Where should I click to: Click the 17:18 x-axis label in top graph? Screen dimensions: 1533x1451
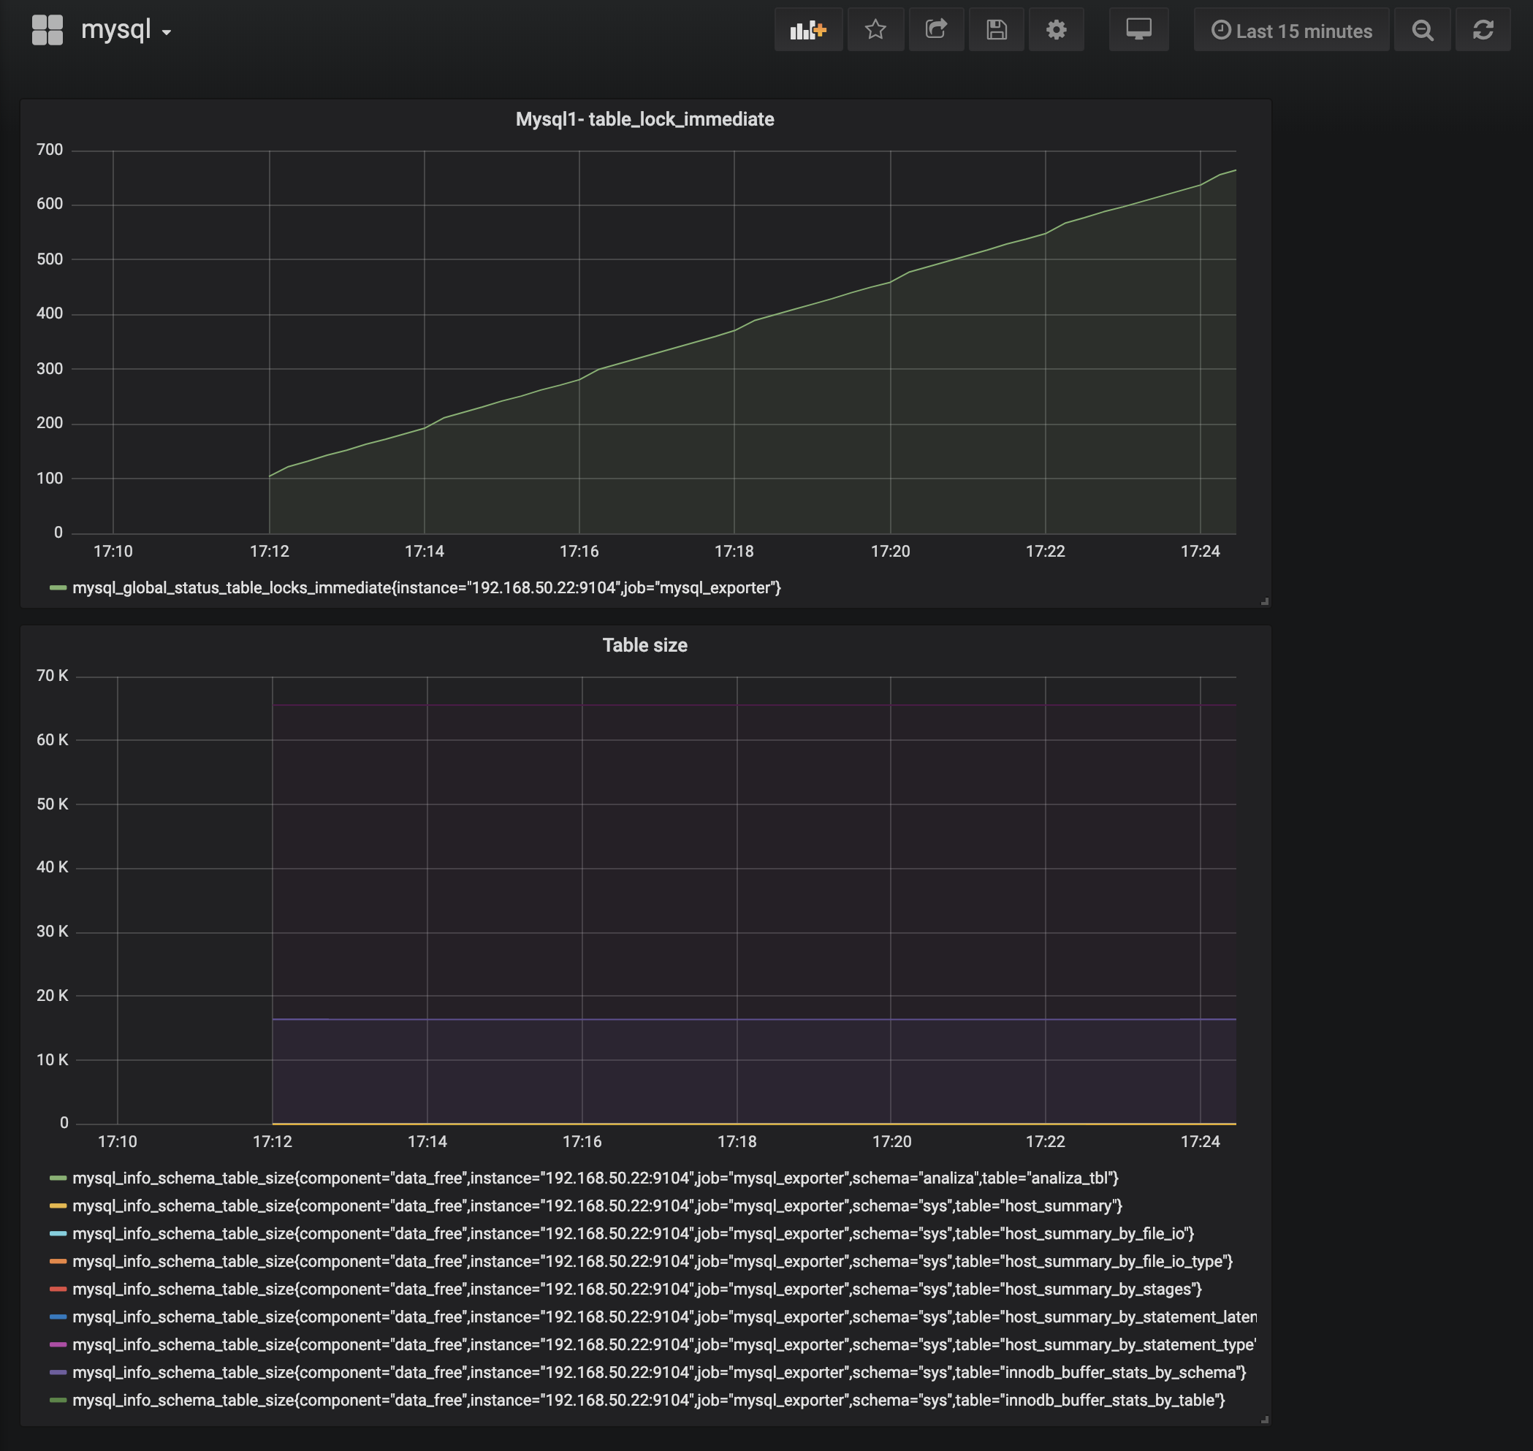[734, 552]
